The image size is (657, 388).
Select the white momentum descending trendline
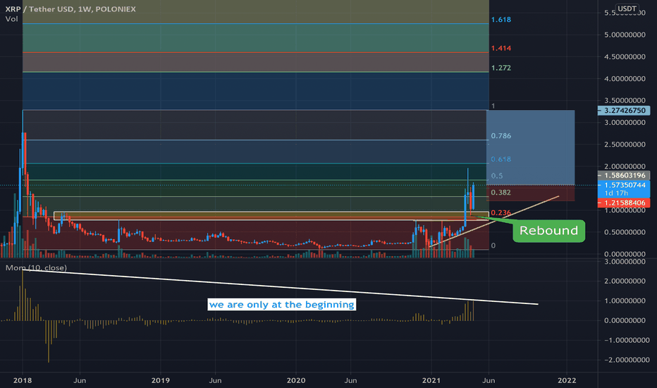tap(280, 287)
